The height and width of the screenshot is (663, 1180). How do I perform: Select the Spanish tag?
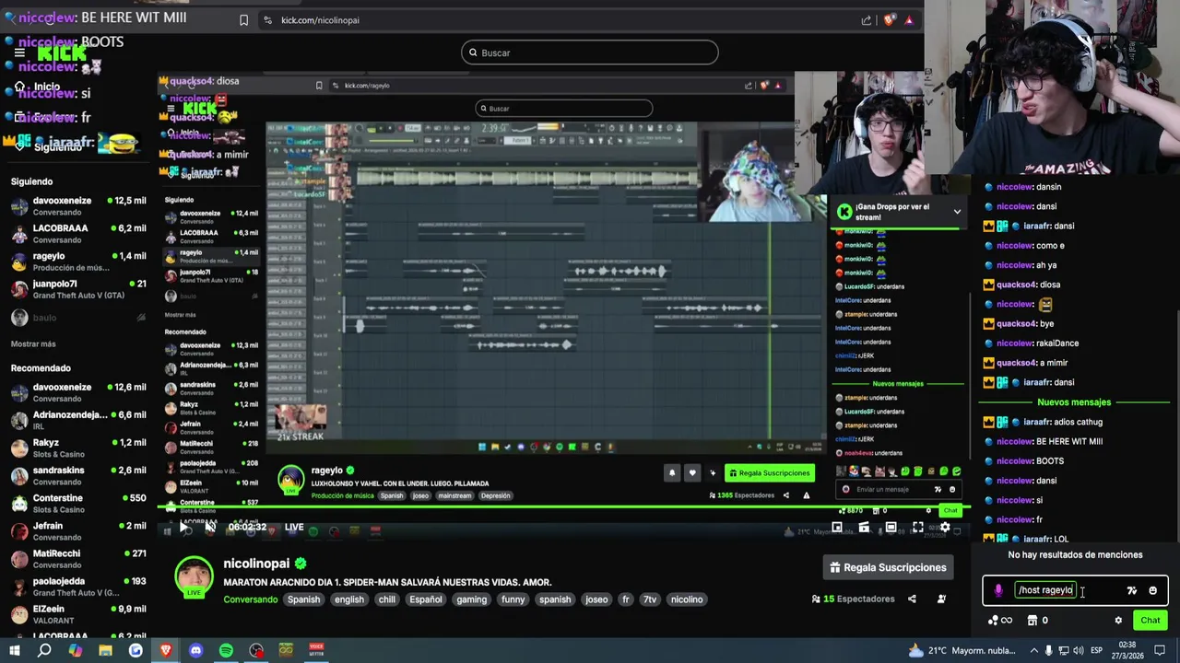pyautogui.click(x=303, y=599)
